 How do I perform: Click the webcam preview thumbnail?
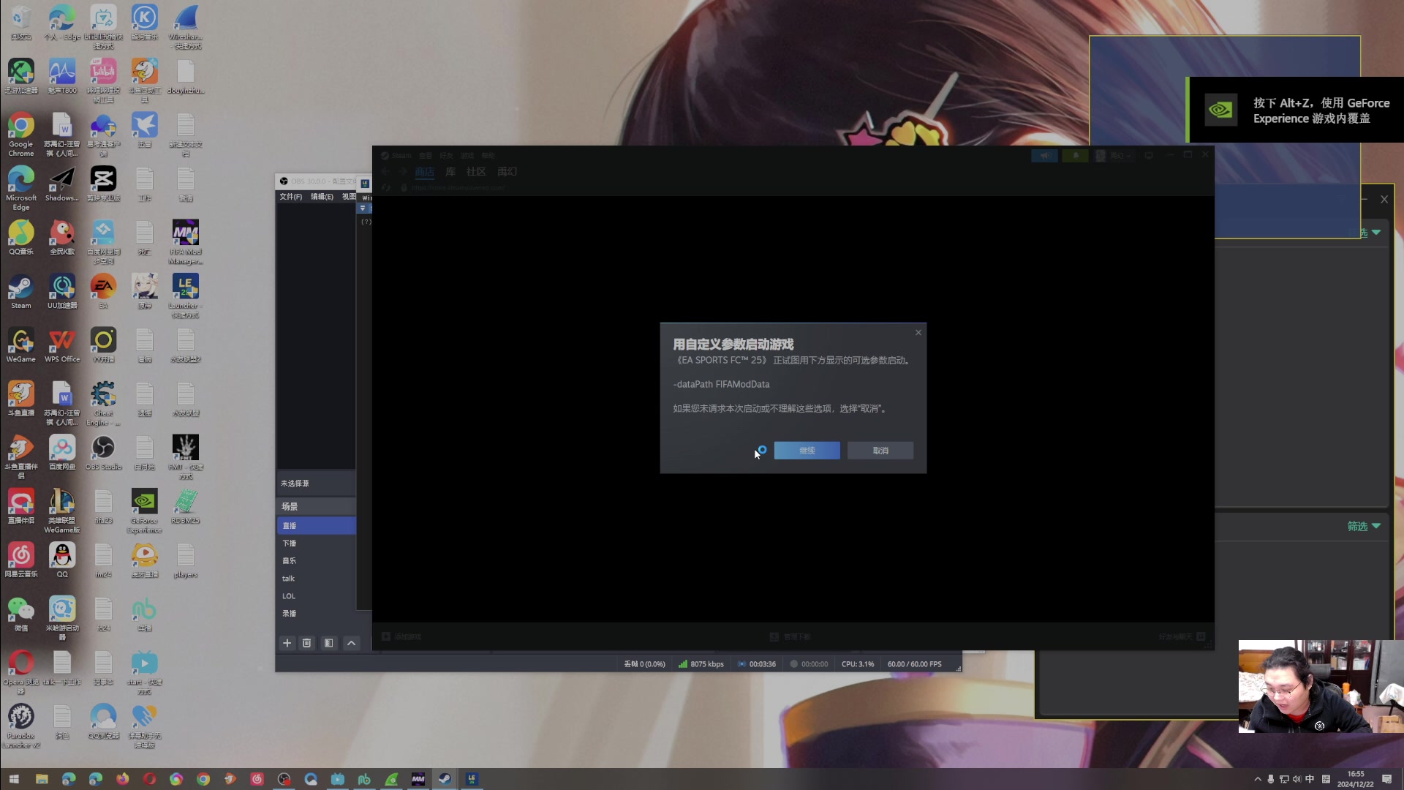point(1321,686)
